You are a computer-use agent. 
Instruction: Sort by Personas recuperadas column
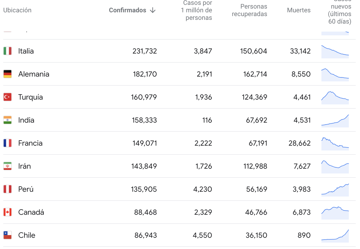click(249, 10)
